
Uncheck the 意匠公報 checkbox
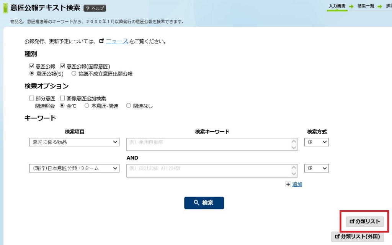(x=32, y=66)
